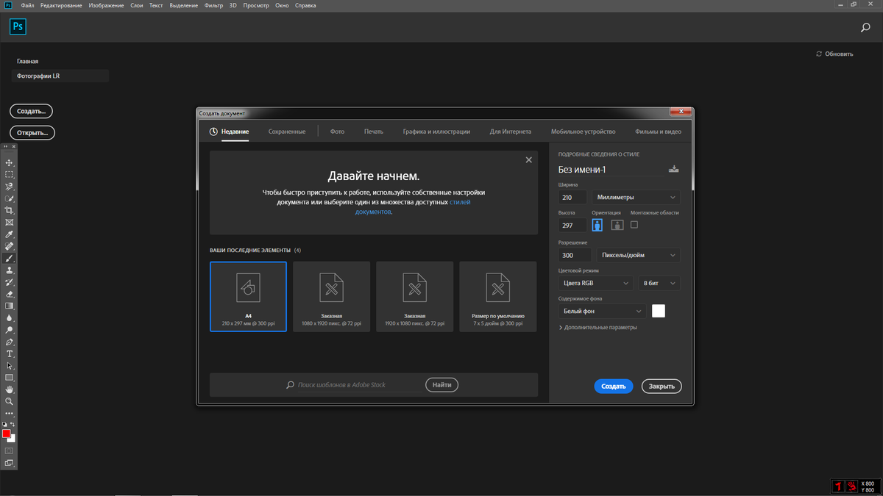Screen dimensions: 883x496
Task: Choose portrait orientation
Action: pyautogui.click(x=597, y=225)
